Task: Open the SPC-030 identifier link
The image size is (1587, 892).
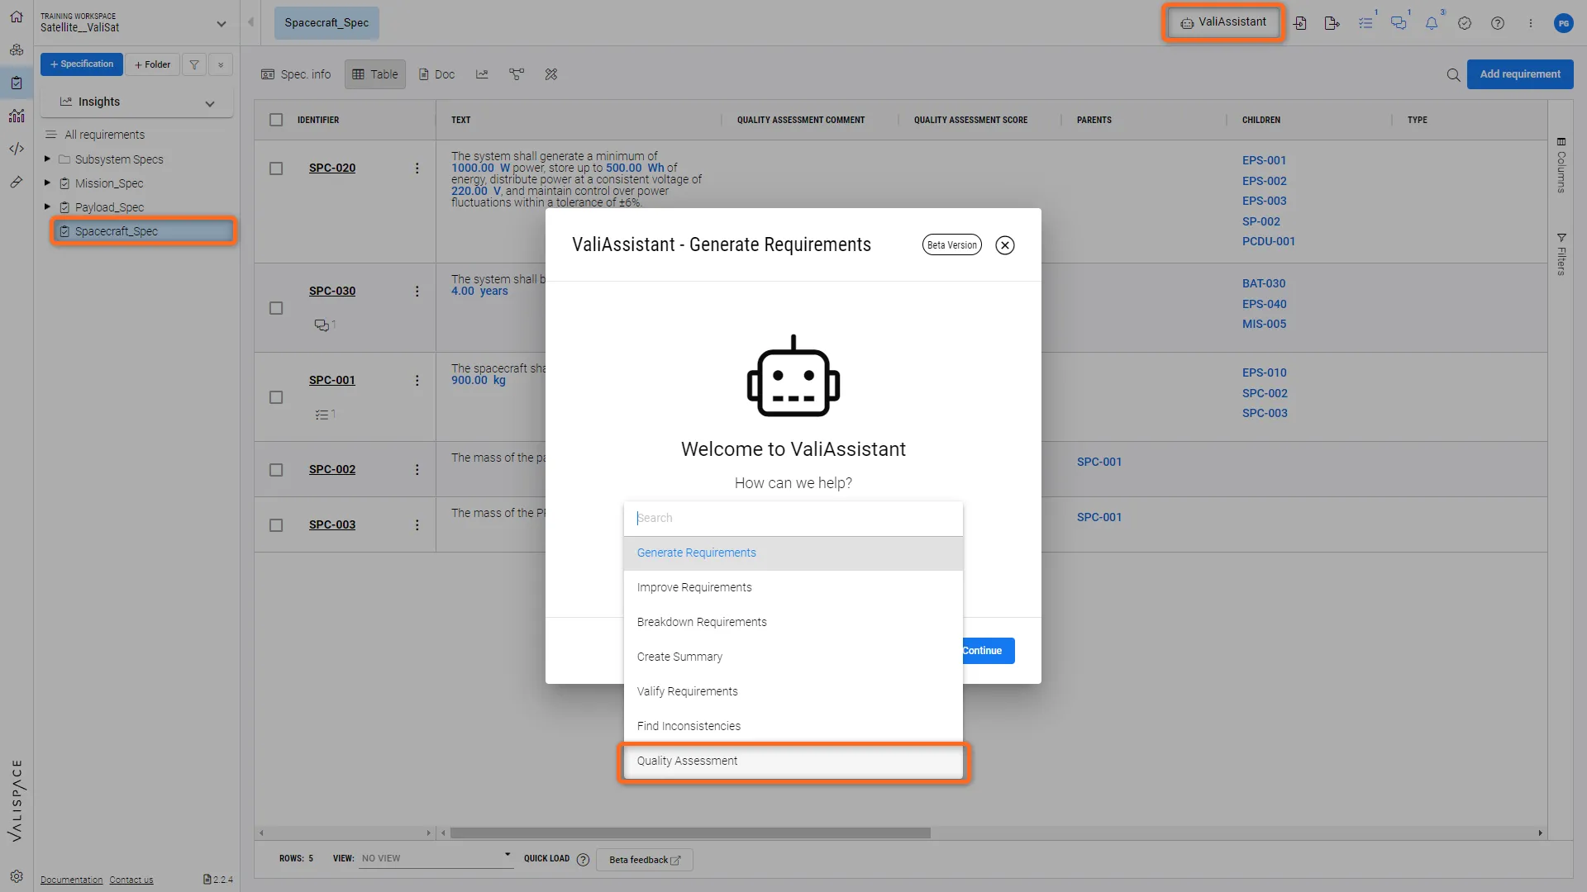Action: (x=332, y=291)
